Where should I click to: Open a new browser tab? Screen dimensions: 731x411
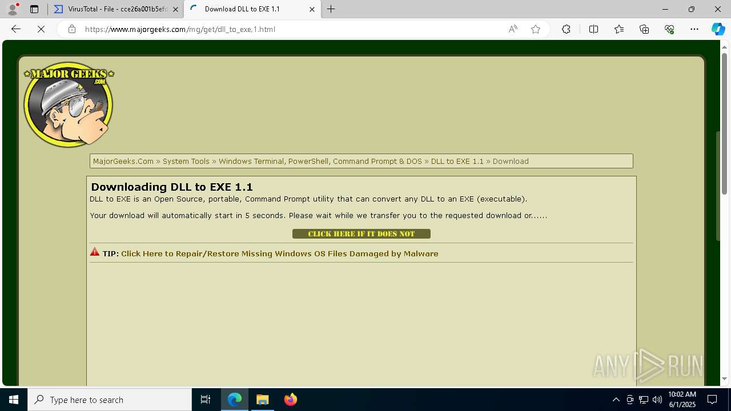[x=331, y=9]
